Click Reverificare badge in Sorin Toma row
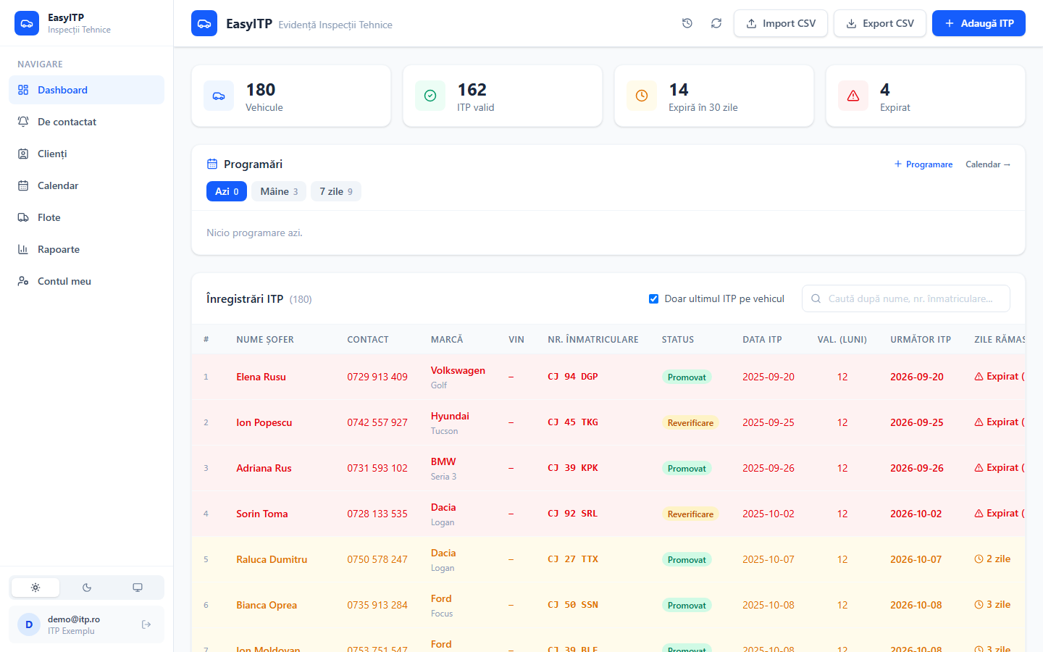This screenshot has width=1043, height=652. tap(690, 514)
